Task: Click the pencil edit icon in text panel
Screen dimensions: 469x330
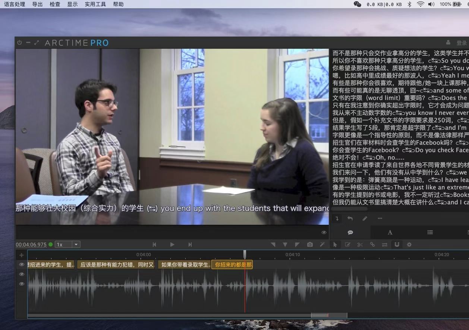Action: point(365,219)
